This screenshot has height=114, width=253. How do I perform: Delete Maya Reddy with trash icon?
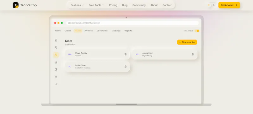(126, 54)
